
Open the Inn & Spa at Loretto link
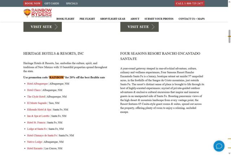pyautogui.click(x=38, y=116)
